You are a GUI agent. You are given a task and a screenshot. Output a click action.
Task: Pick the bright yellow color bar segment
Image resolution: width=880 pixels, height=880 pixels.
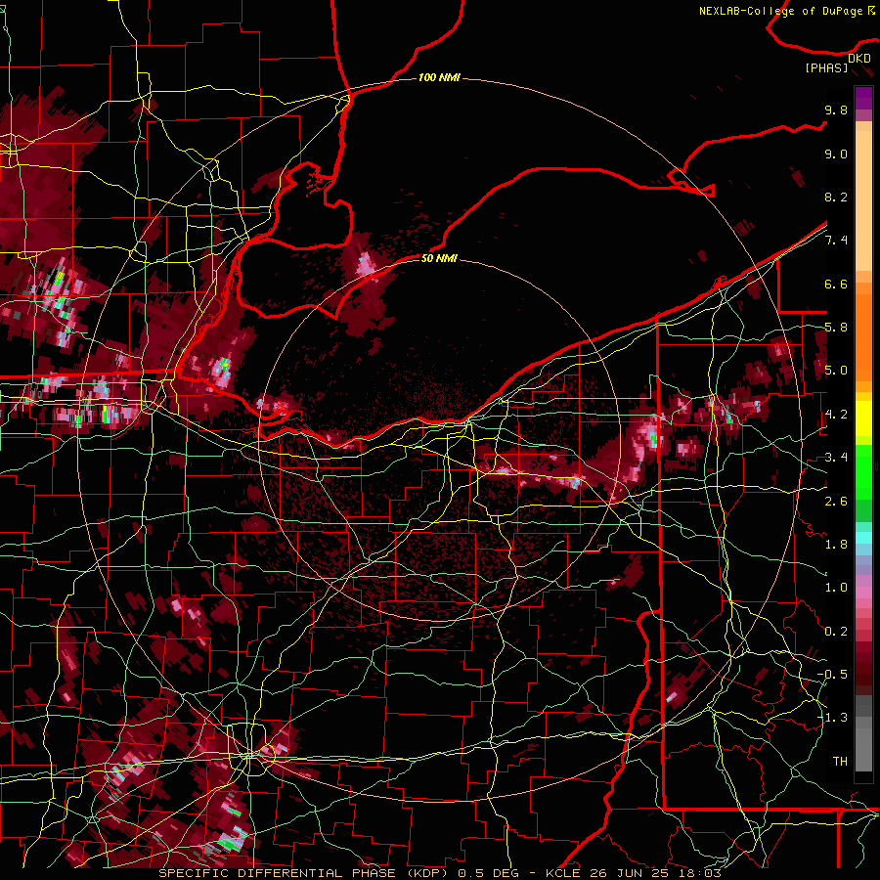[863, 418]
